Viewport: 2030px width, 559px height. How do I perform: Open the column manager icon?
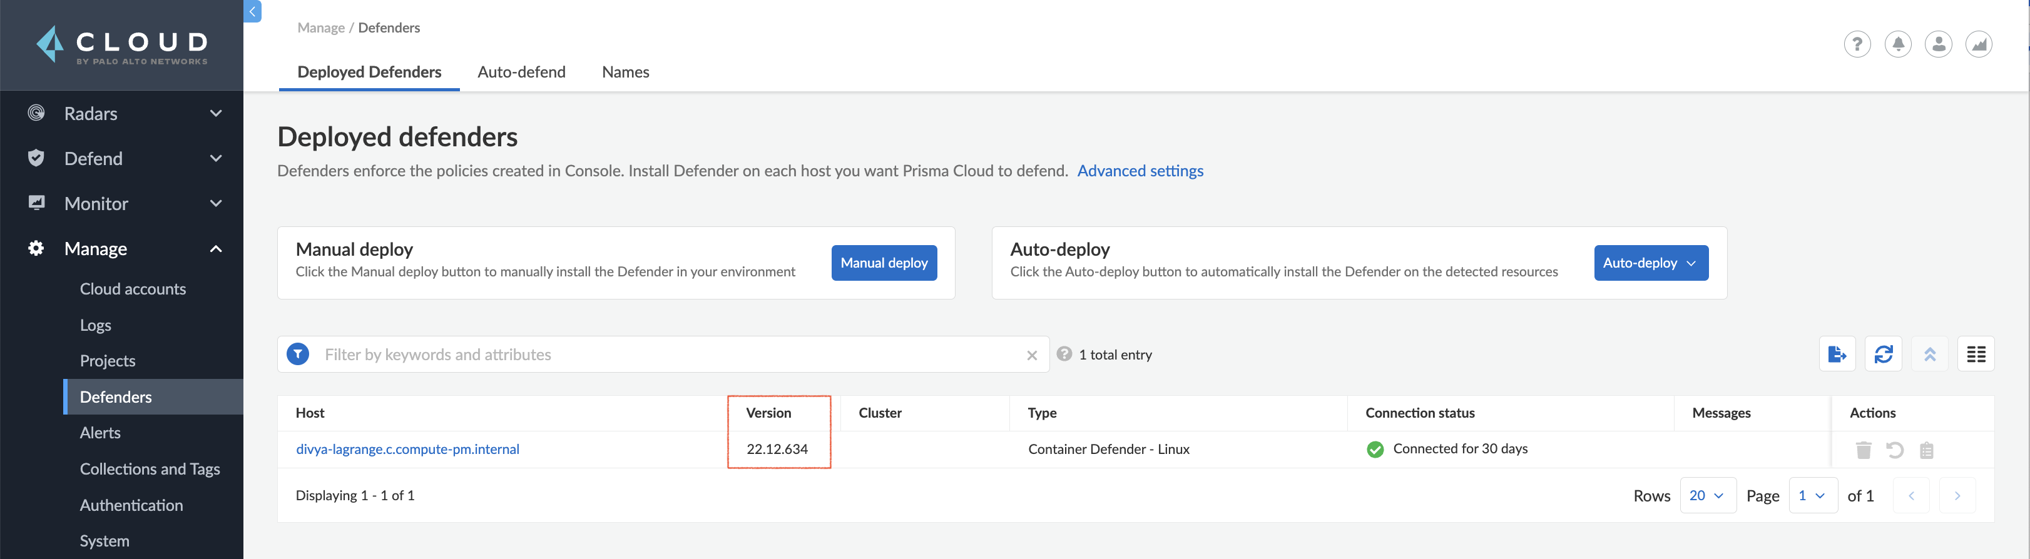click(x=1976, y=355)
